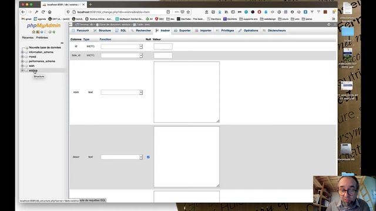Click the agenda bookmark

tap(40, 19)
